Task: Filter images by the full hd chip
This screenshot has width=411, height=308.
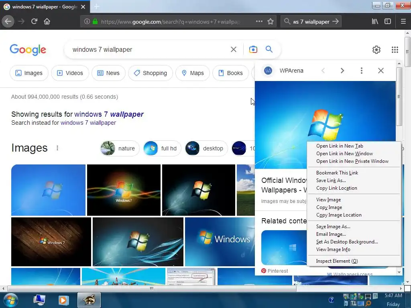Action: pos(162,148)
